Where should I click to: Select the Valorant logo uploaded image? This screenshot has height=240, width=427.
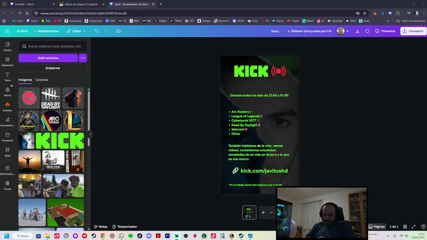pos(29,98)
